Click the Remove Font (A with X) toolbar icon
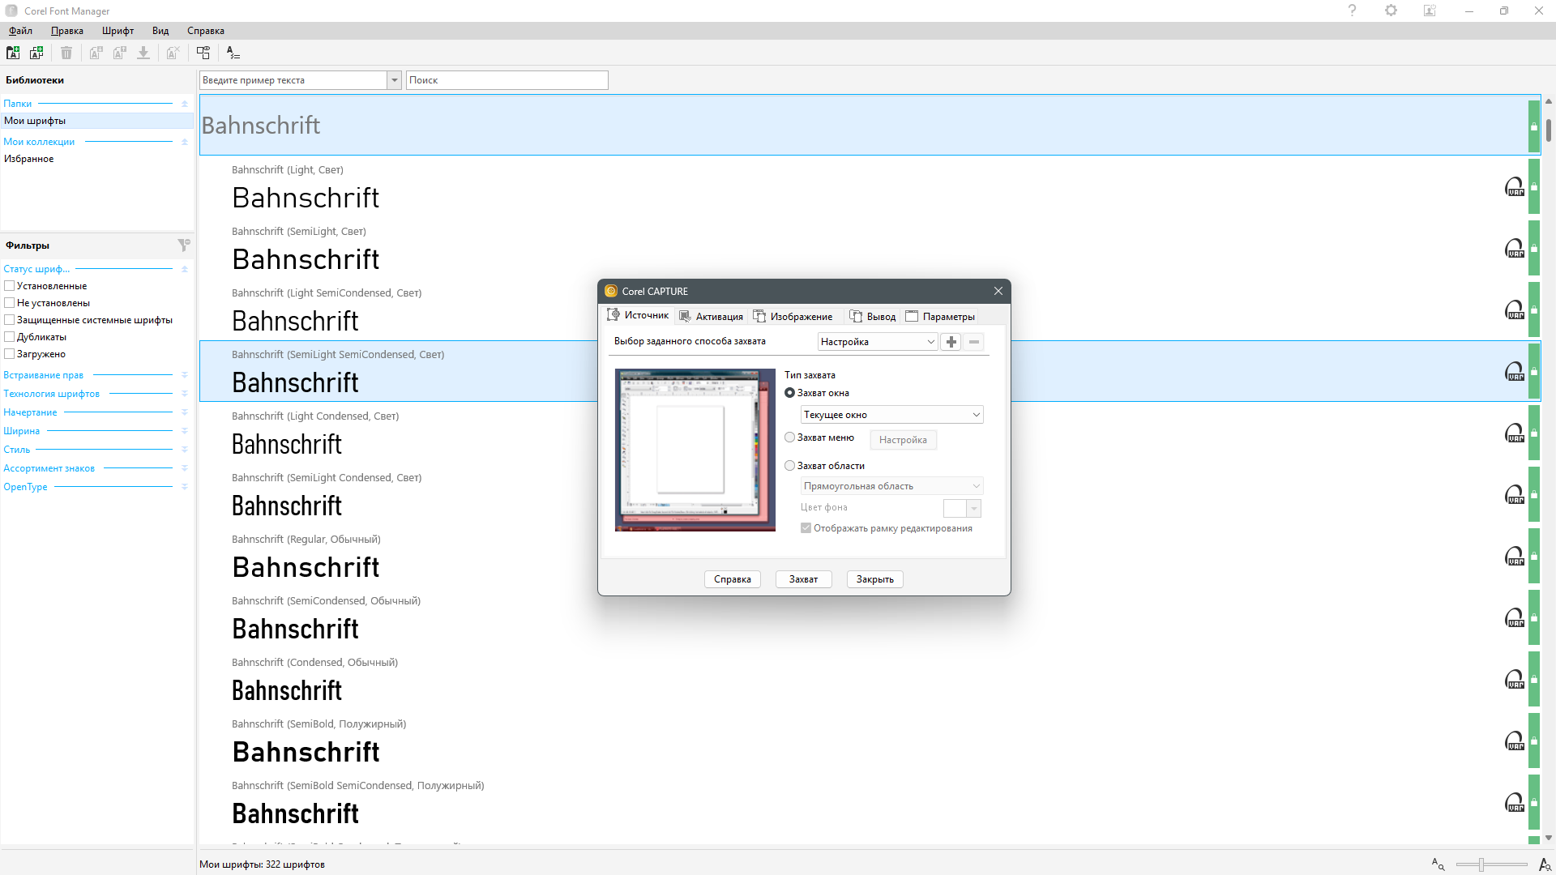This screenshot has width=1556, height=875. pos(173,53)
